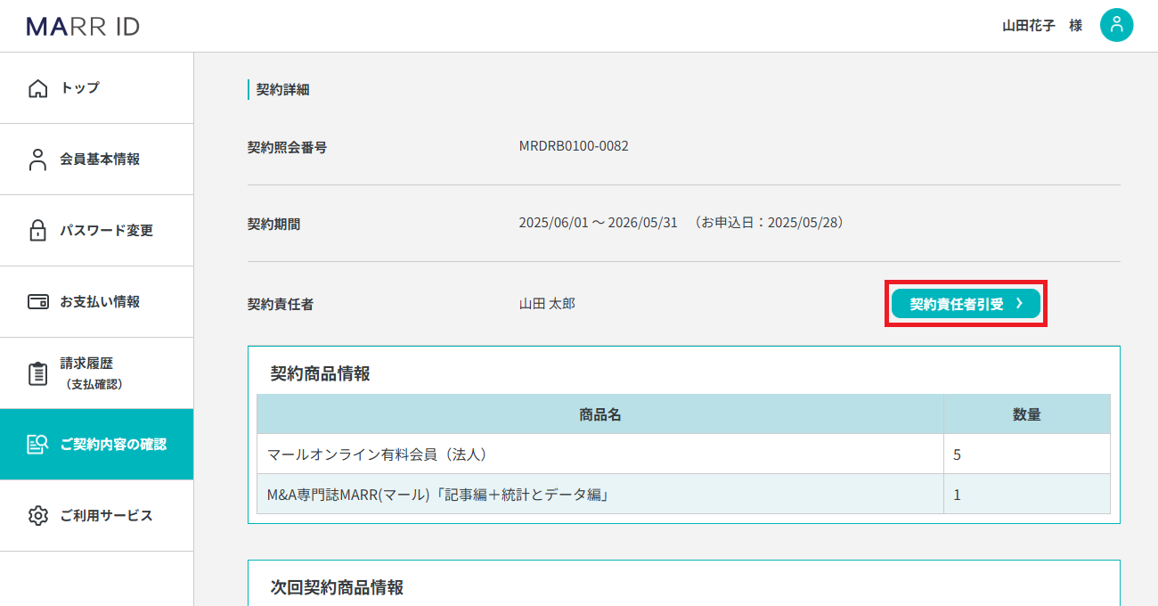The image size is (1158, 606).
Task: Click the gear icon beside ご利用サービス
Action: pyautogui.click(x=37, y=516)
